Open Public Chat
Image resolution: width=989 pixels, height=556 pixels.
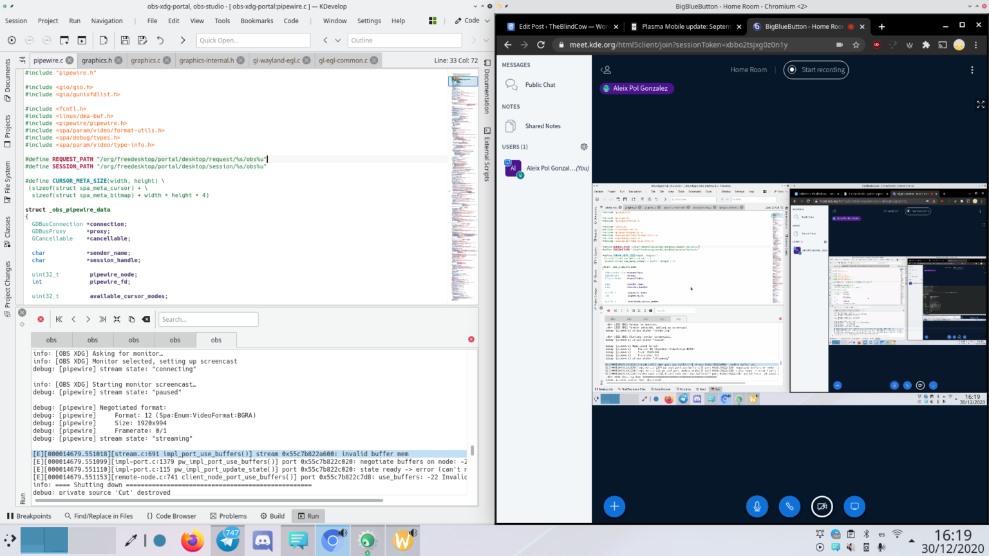[x=540, y=85]
